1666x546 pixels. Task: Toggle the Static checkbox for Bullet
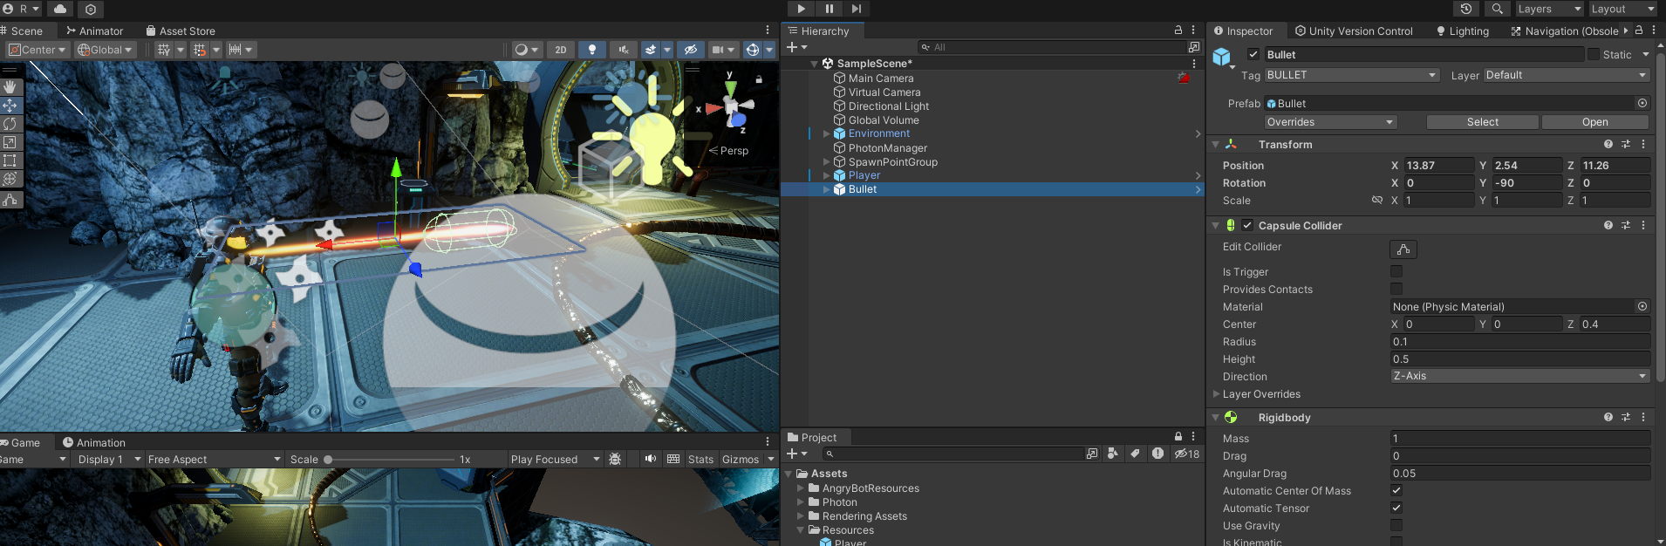[x=1594, y=54]
